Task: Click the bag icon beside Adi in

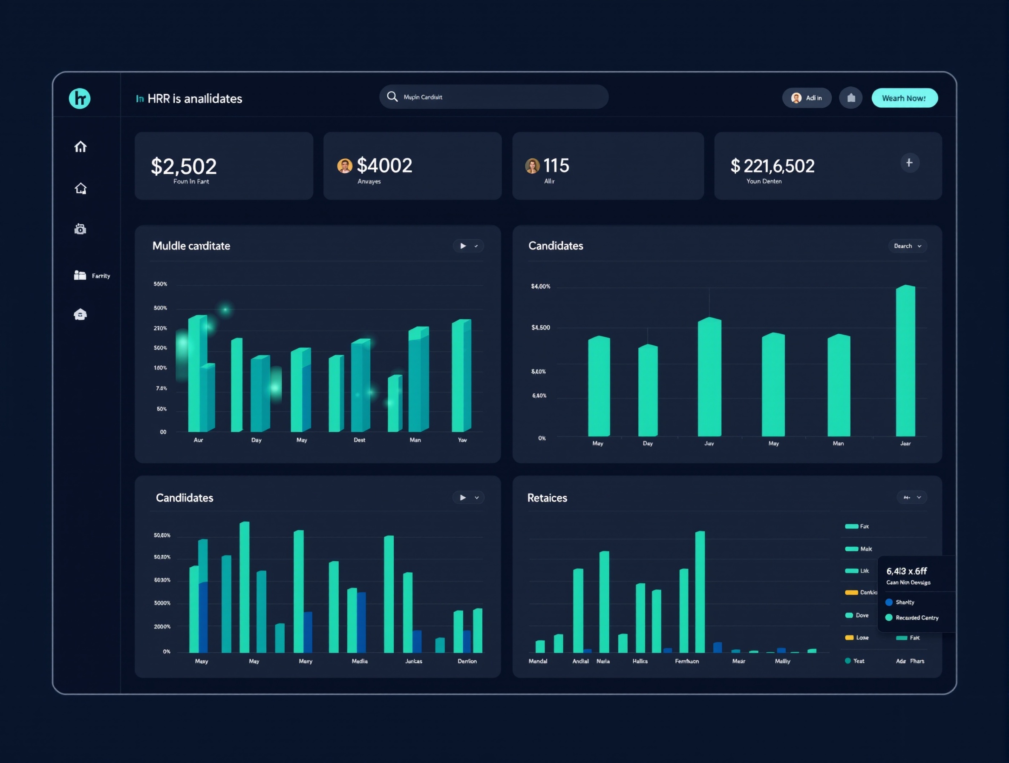Action: (x=851, y=98)
